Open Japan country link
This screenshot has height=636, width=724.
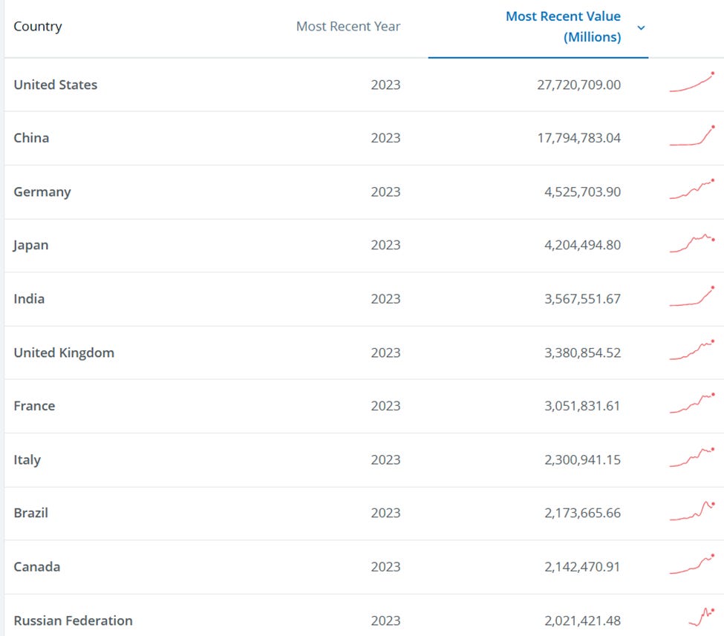pyautogui.click(x=31, y=245)
